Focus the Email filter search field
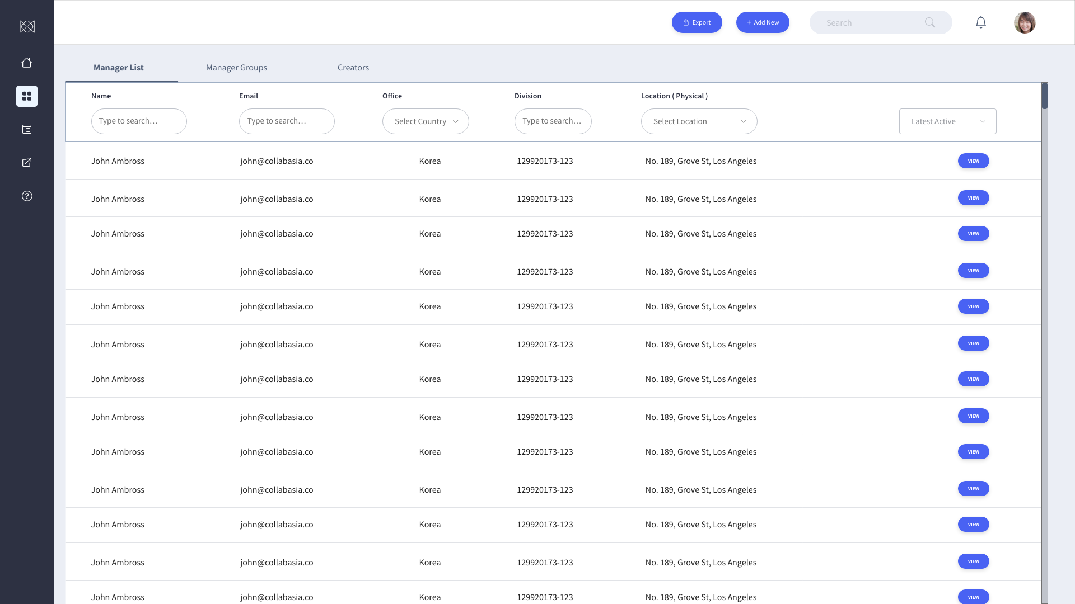 click(287, 121)
